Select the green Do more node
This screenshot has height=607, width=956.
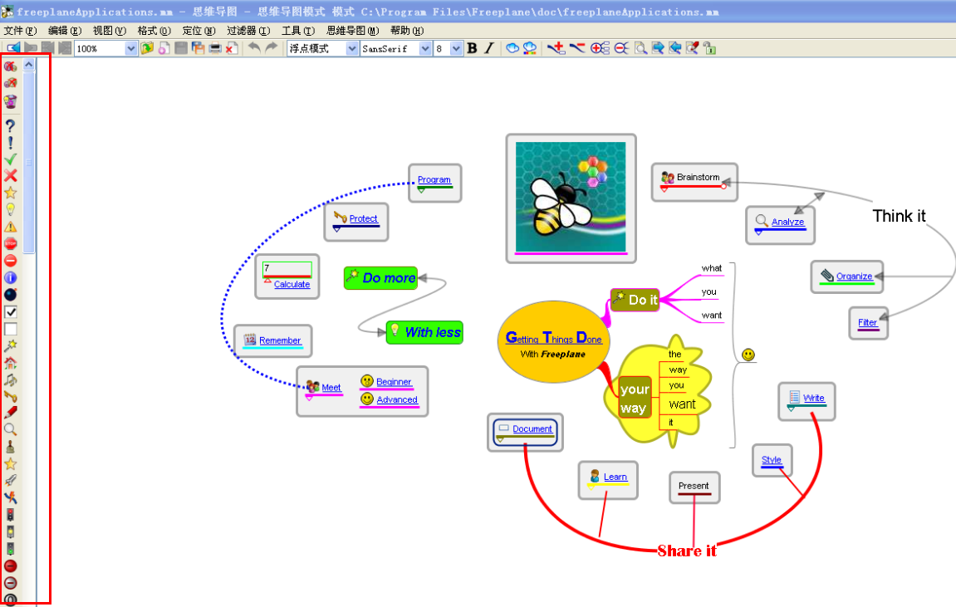pos(381,278)
